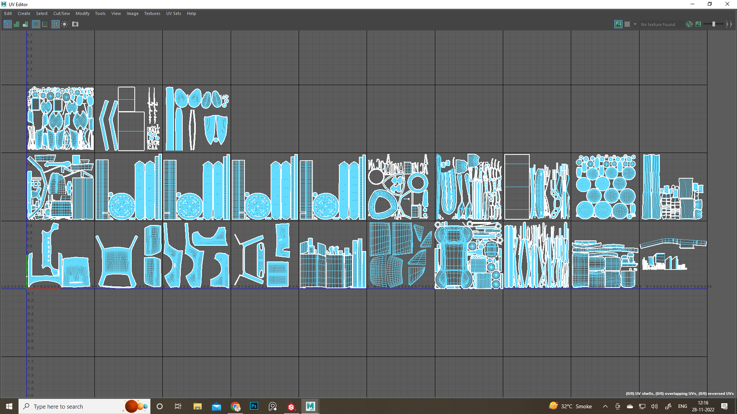Viewport: 737px width, 414px height.
Task: Toggle shaded UV shells display
Action: click(17, 24)
